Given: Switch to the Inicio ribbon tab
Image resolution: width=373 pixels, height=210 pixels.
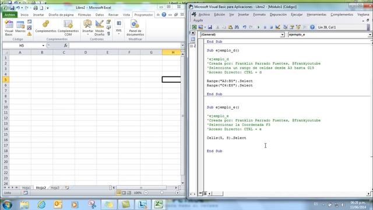Looking at the screenshot, I should [24, 15].
